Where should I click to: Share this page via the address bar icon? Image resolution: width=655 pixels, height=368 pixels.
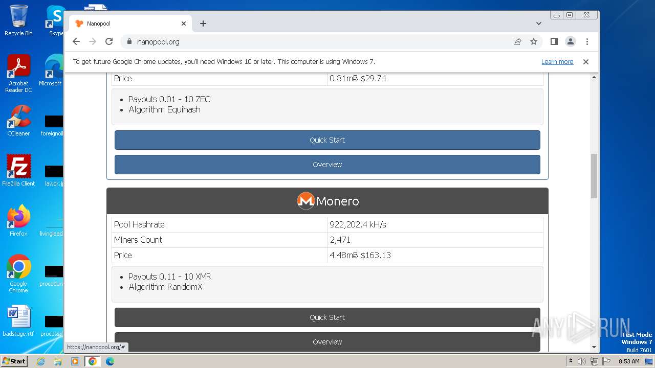coord(517,41)
